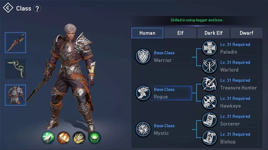Image resolution: width=268 pixels, height=150 pixels.
Task: Select the Mystic base class
Action: pyautogui.click(x=164, y=129)
